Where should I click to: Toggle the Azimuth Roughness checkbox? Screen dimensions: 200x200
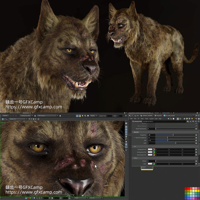134,138
